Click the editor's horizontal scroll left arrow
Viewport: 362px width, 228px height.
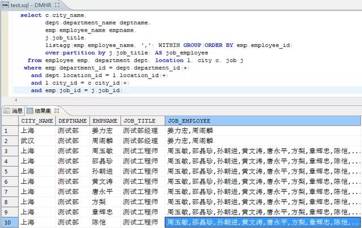click(16, 100)
